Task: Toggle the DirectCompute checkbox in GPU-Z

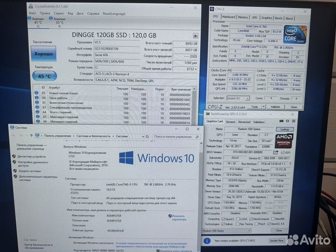Action: pos(251,219)
